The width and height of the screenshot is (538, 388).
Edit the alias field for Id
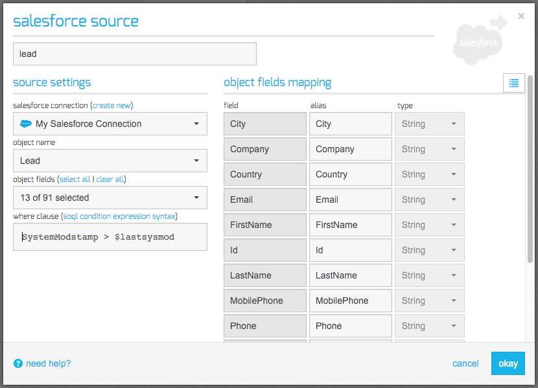350,250
